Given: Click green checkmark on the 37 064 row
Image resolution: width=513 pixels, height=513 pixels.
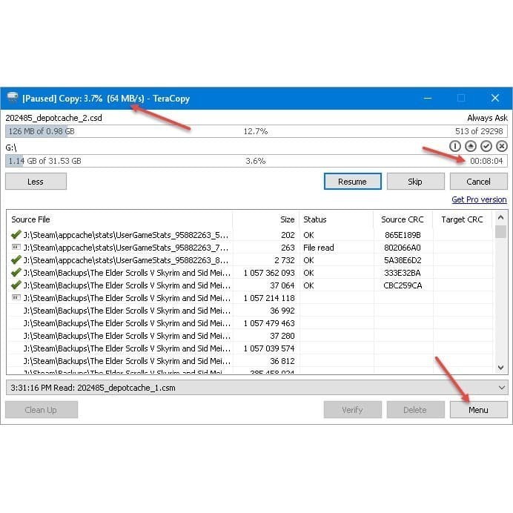Looking at the screenshot, I should (16, 285).
